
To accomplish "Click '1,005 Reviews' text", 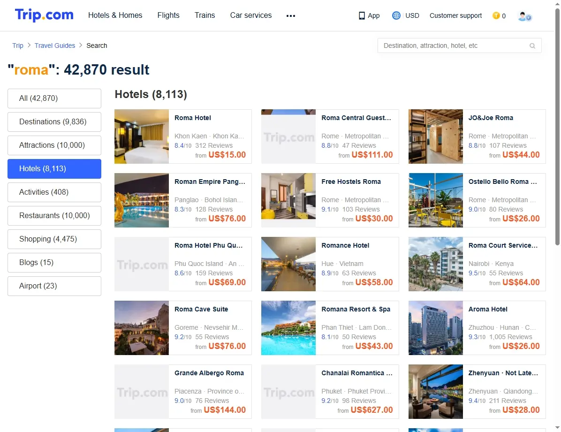I will tap(510, 337).
